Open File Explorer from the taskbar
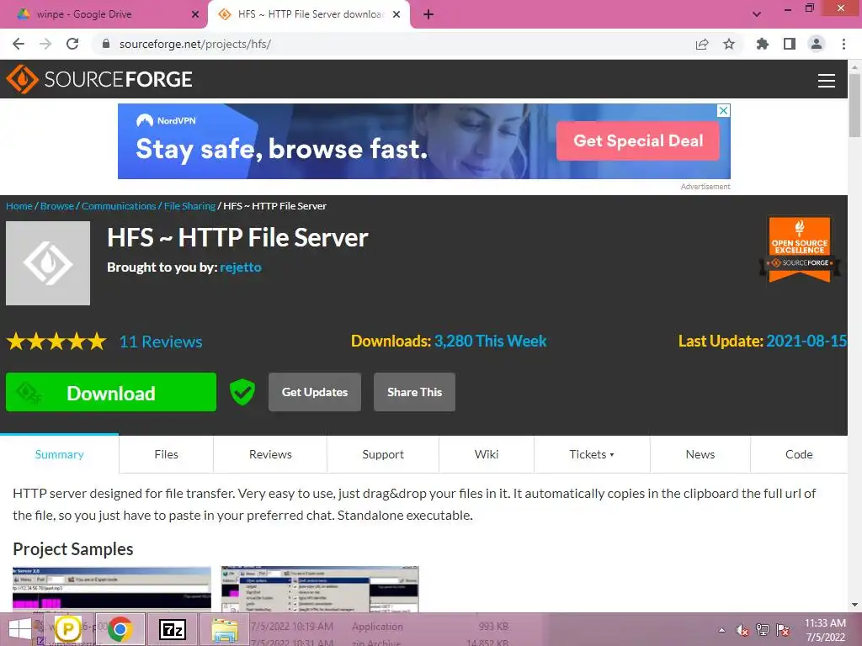 click(225, 629)
